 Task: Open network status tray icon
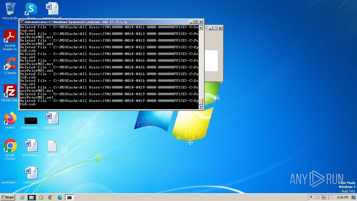(324, 197)
